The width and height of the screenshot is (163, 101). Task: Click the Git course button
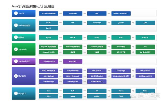click(x=97, y=91)
